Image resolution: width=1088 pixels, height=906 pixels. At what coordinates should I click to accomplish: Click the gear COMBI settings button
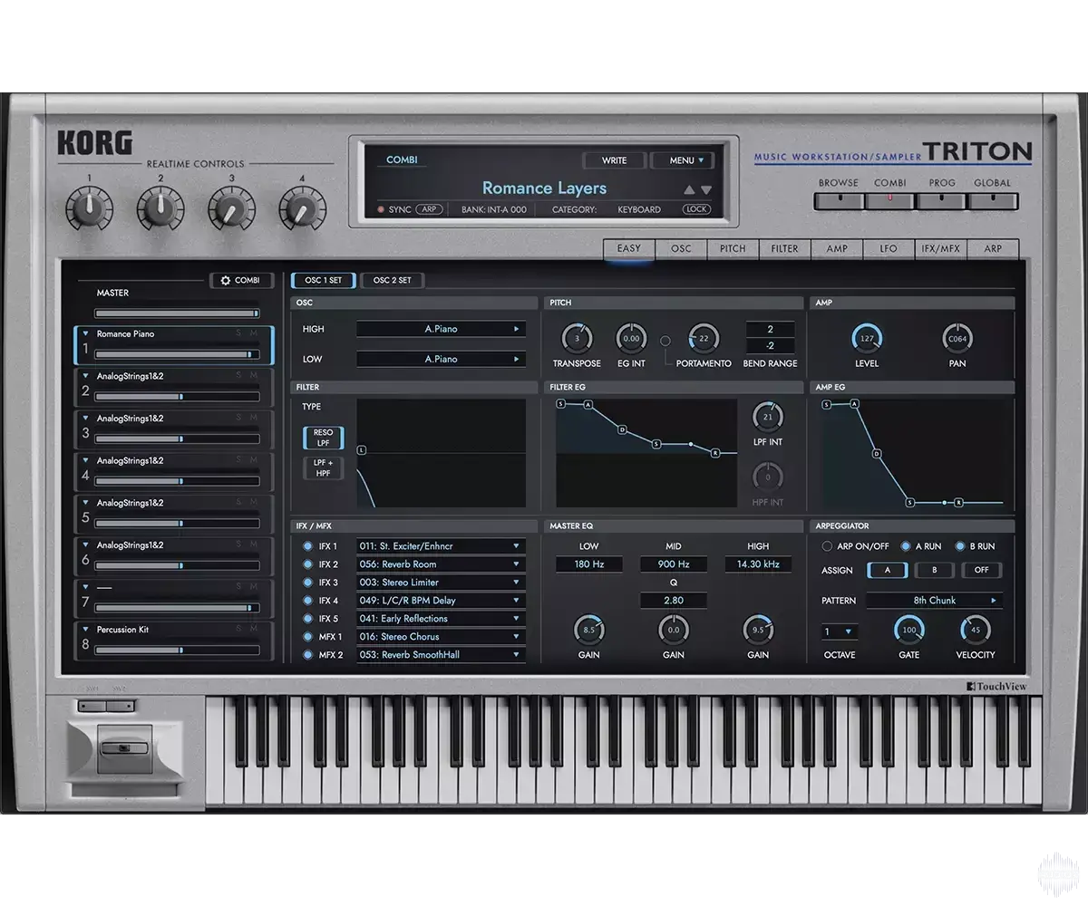[241, 281]
